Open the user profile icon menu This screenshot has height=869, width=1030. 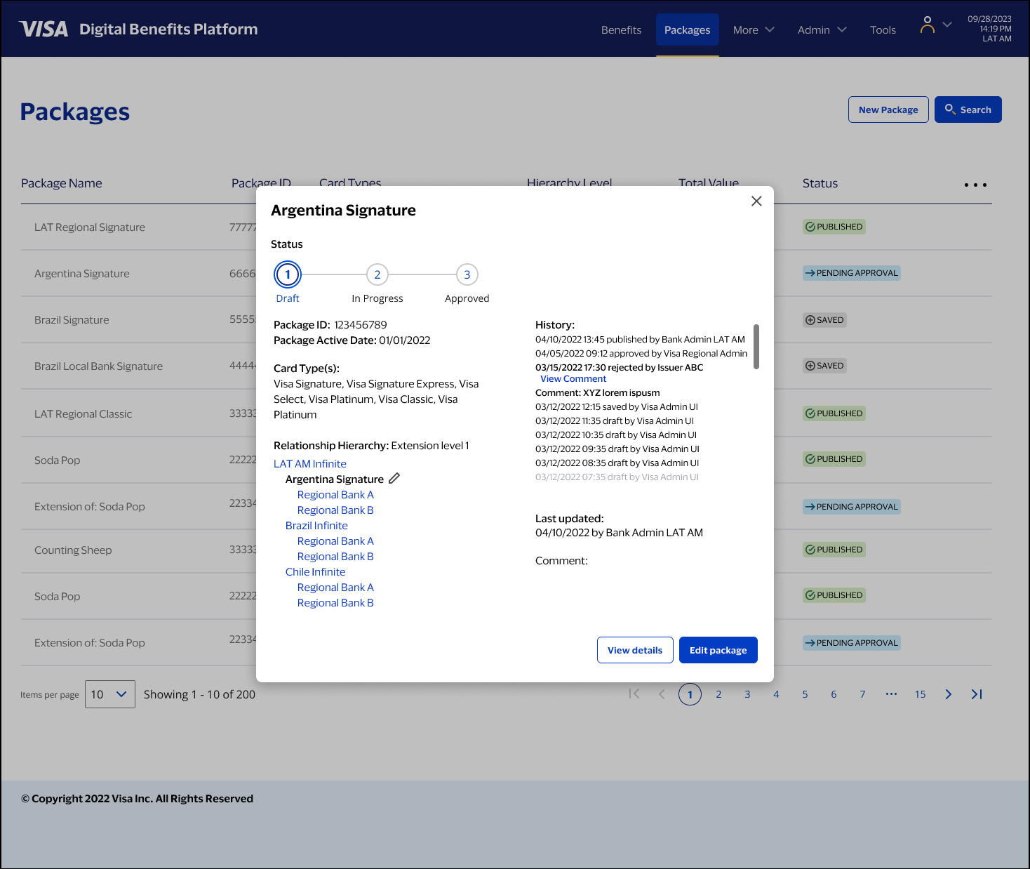pos(928,26)
